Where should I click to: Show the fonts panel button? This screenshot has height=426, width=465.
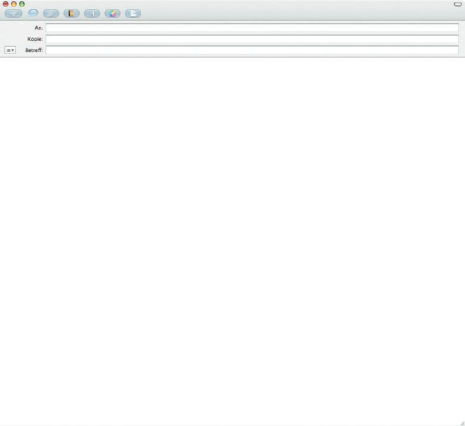coord(92,13)
